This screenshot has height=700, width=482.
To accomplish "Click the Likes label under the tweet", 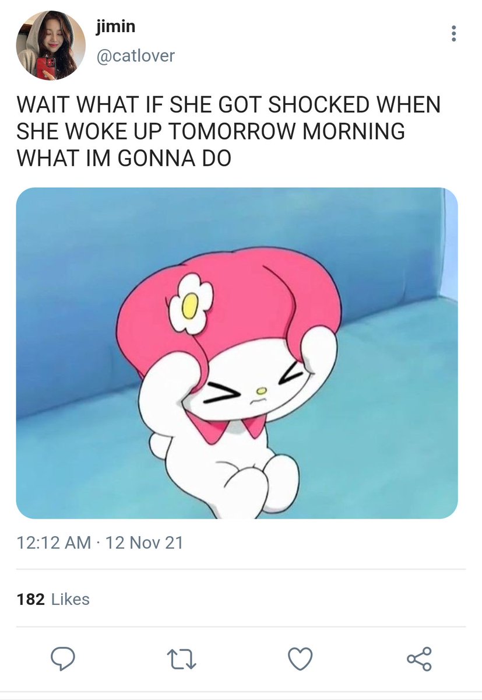I will 71,599.
